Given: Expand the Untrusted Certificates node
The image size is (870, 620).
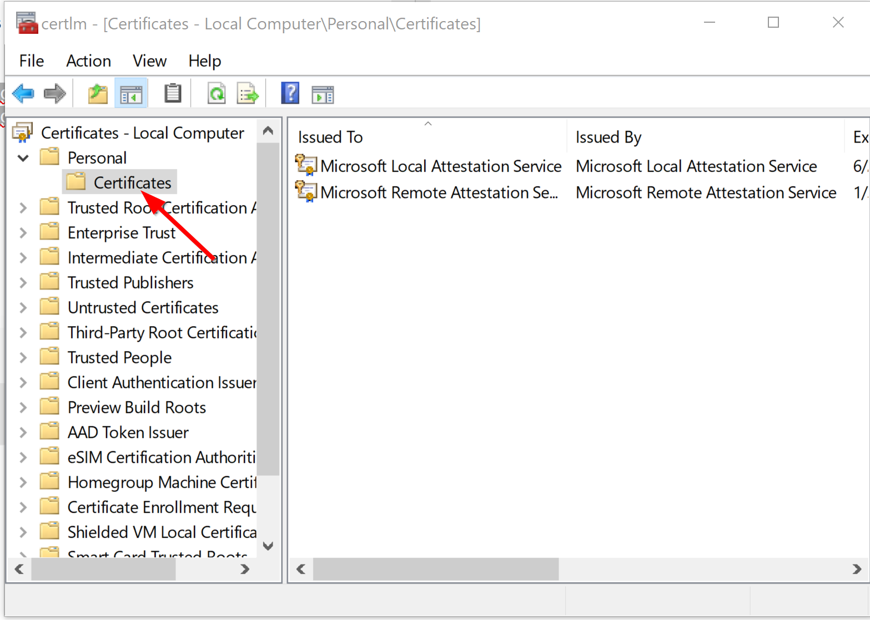Looking at the screenshot, I should [23, 308].
